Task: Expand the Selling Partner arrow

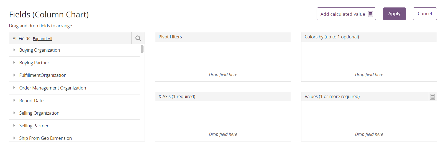Action: [x=14, y=126]
